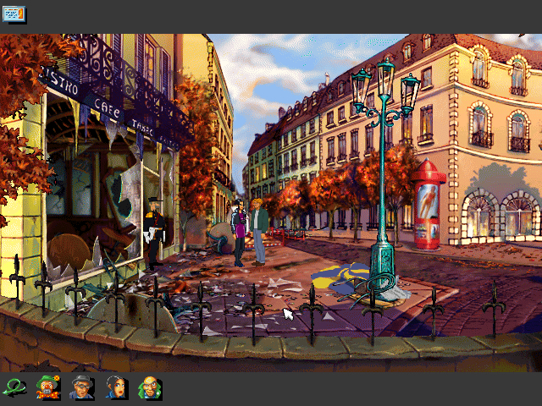Ask about the clown topic icon
542x406 pixels.
[48, 387]
